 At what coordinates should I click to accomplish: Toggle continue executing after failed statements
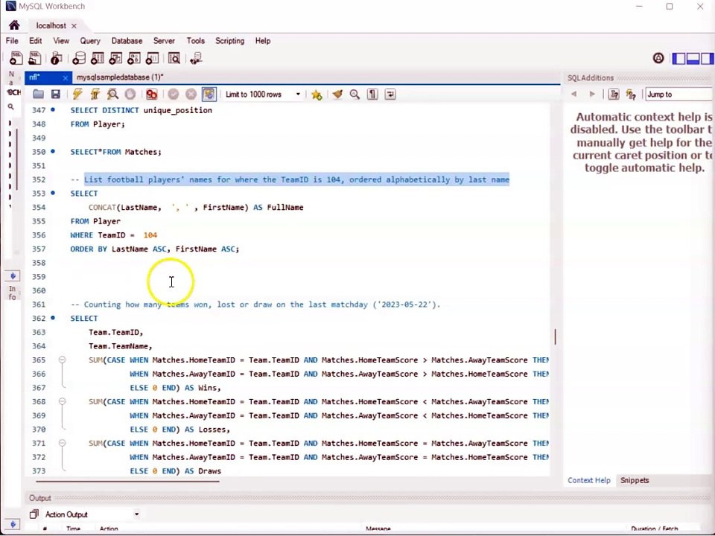(x=151, y=95)
